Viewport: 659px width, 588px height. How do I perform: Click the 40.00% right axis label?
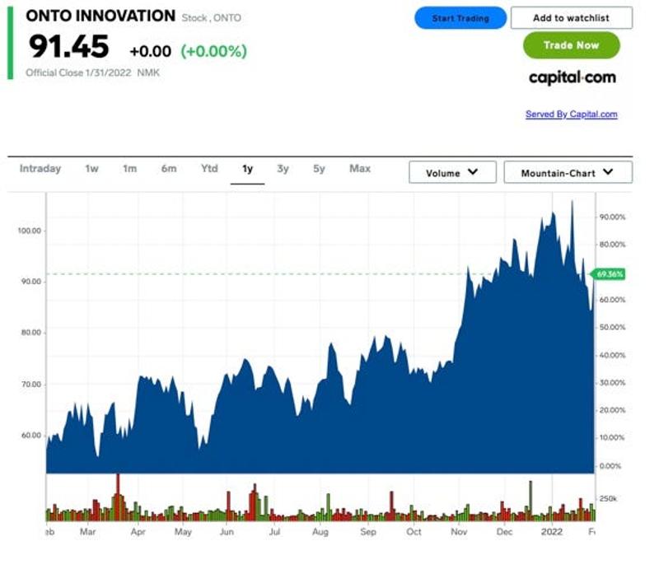(x=612, y=356)
